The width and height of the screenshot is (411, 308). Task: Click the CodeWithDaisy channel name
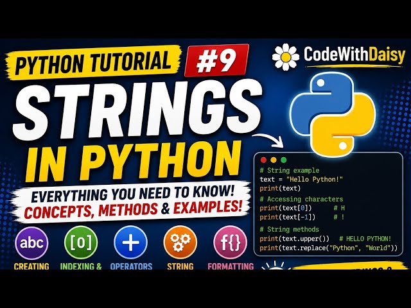click(354, 55)
